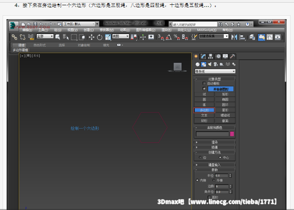Click the Select and Move tool

(x=92, y=37)
